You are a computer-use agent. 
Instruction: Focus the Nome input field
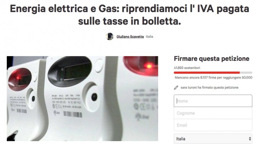(x=213, y=101)
